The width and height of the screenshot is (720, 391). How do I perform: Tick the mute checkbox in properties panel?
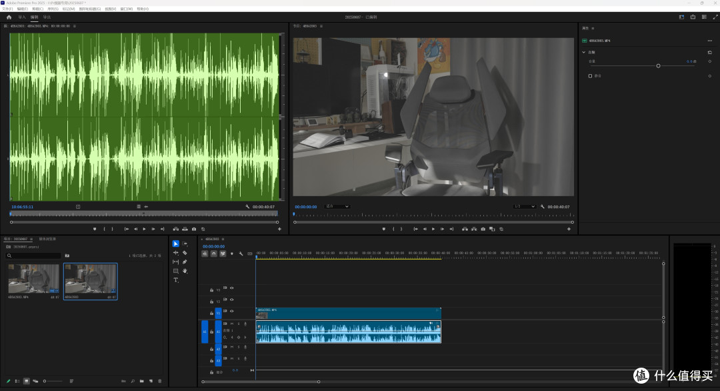590,76
